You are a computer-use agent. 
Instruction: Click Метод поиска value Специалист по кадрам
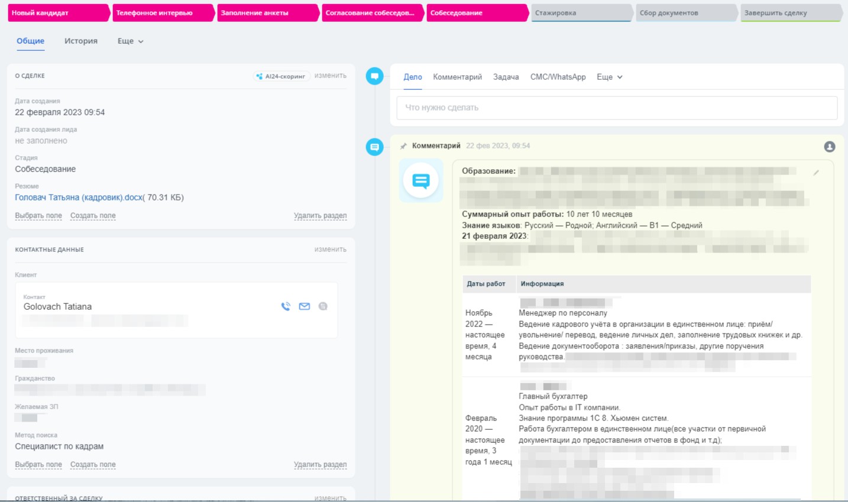click(x=59, y=446)
